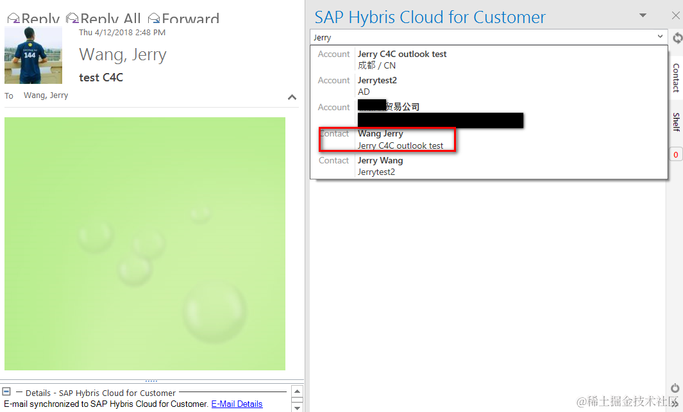
Task: Click the details scrollbar down arrow
Action: pos(297,408)
